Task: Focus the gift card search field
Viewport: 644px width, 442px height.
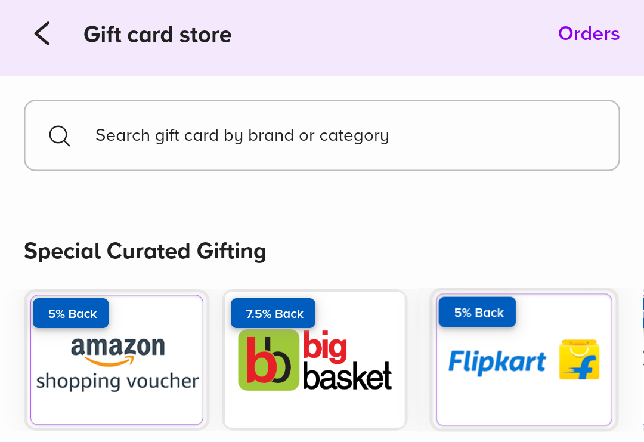Action: (x=322, y=135)
